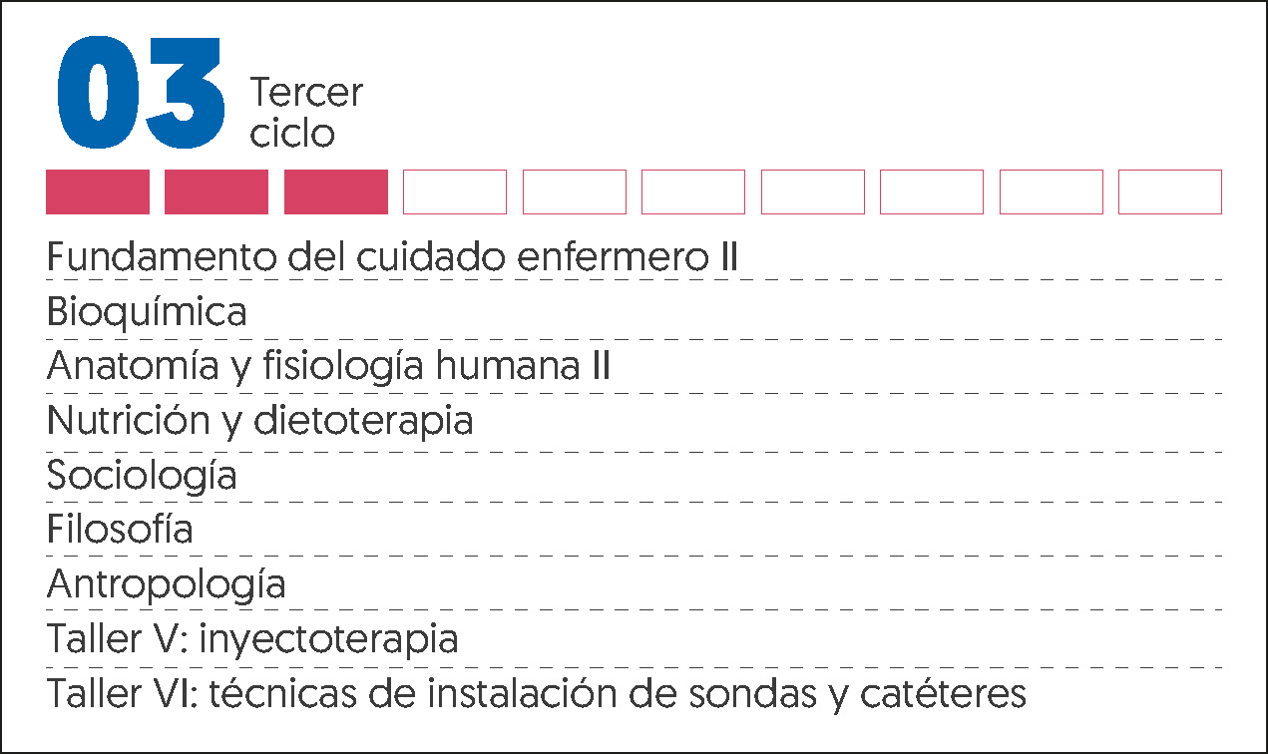Select the Tercer ciclo heading
Screen dimensions: 1268x754
coord(306,113)
